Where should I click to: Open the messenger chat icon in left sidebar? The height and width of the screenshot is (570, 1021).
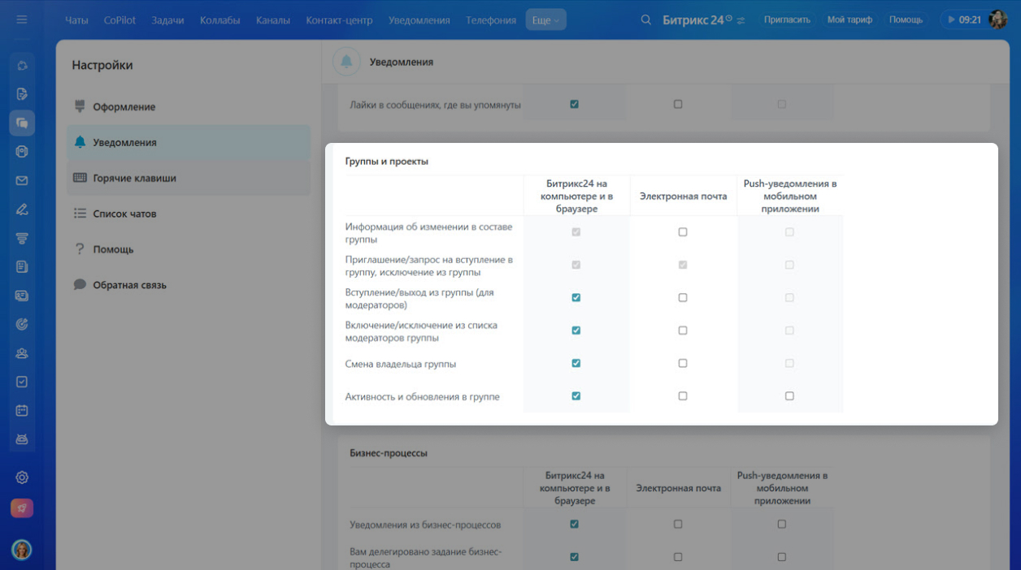coord(22,123)
